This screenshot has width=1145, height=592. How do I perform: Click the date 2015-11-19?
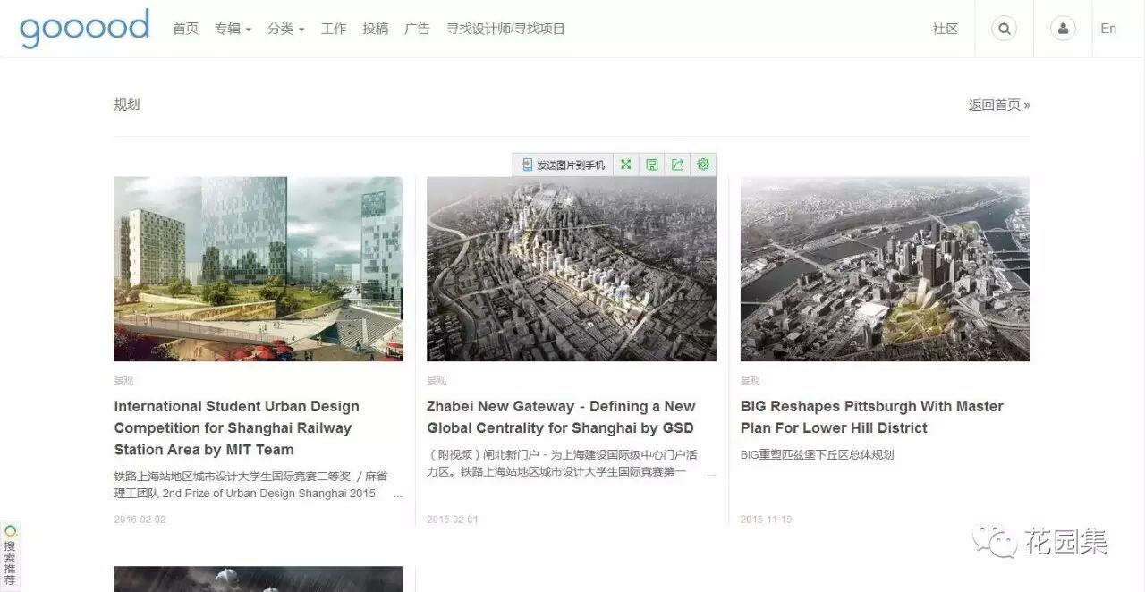coord(767,520)
